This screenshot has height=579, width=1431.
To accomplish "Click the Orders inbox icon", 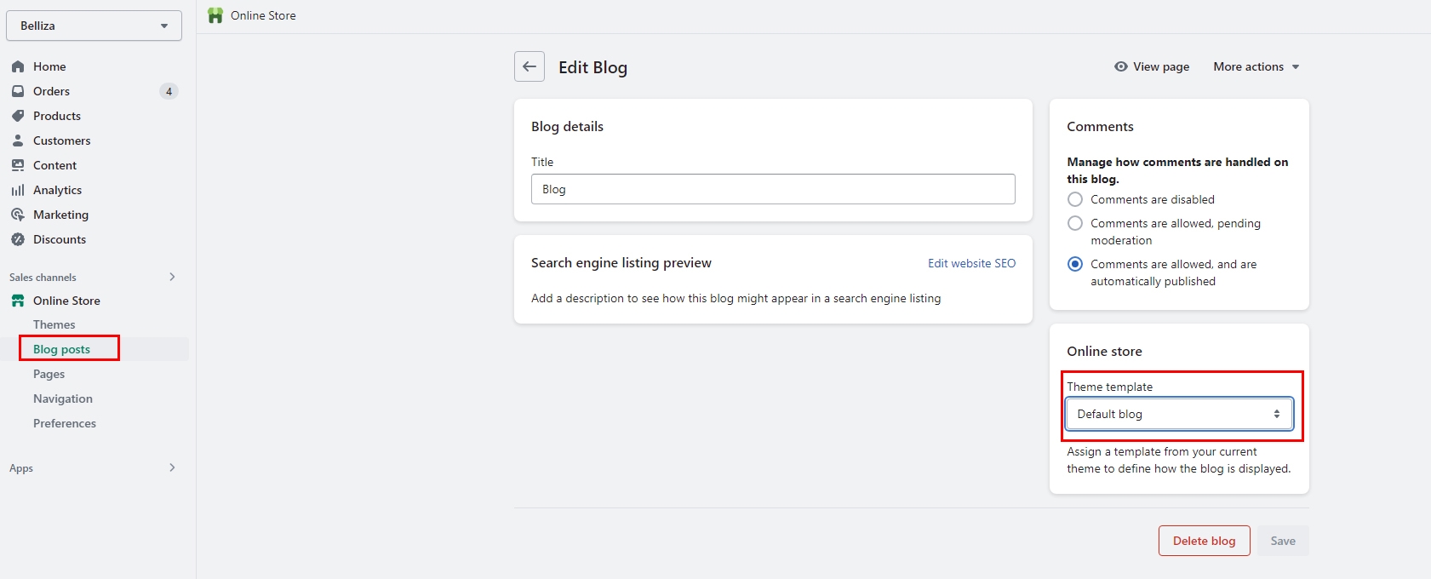I will (x=18, y=91).
